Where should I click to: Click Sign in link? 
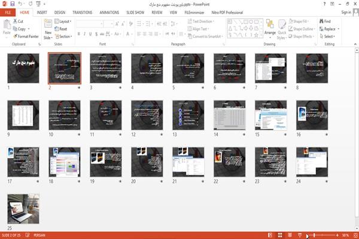(x=346, y=13)
